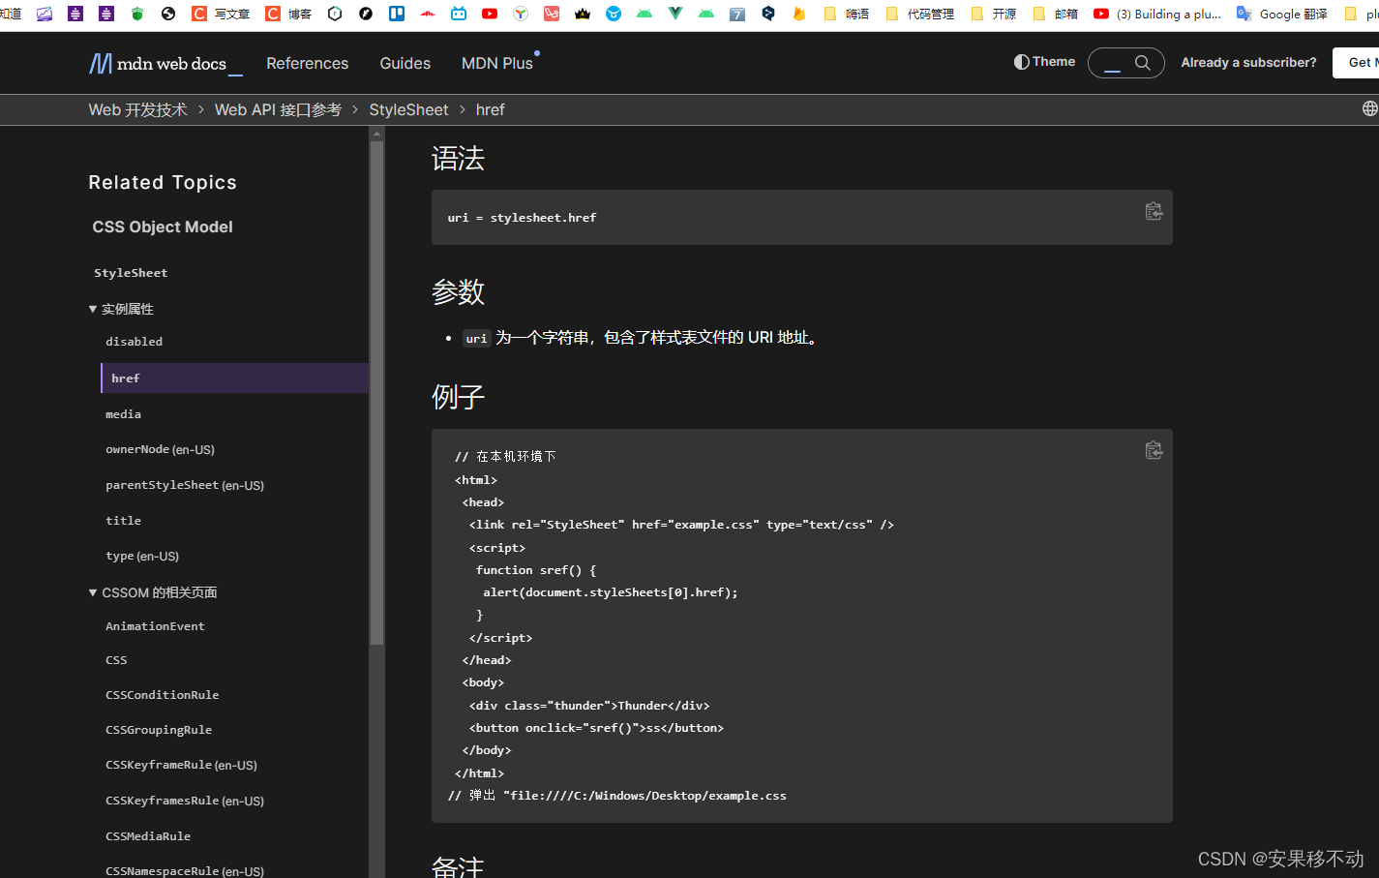Open the 开源 bookmarks folder

point(994,14)
